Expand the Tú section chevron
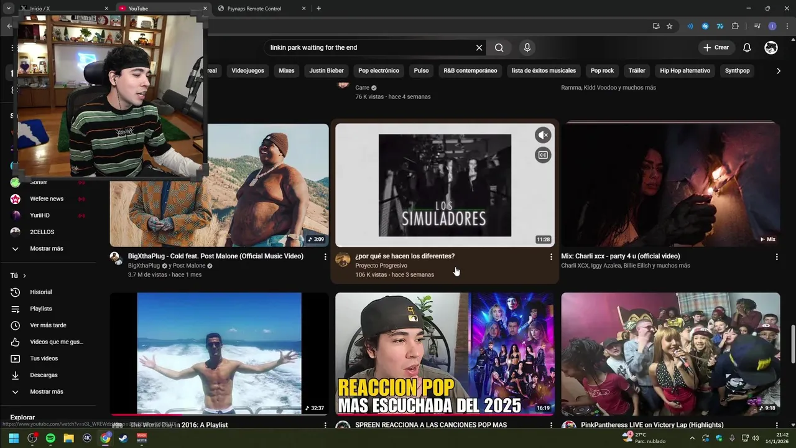Image resolution: width=796 pixels, height=448 pixels. click(x=24, y=276)
